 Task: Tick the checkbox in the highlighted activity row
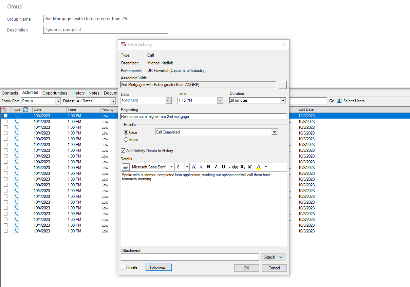[x=5, y=116]
